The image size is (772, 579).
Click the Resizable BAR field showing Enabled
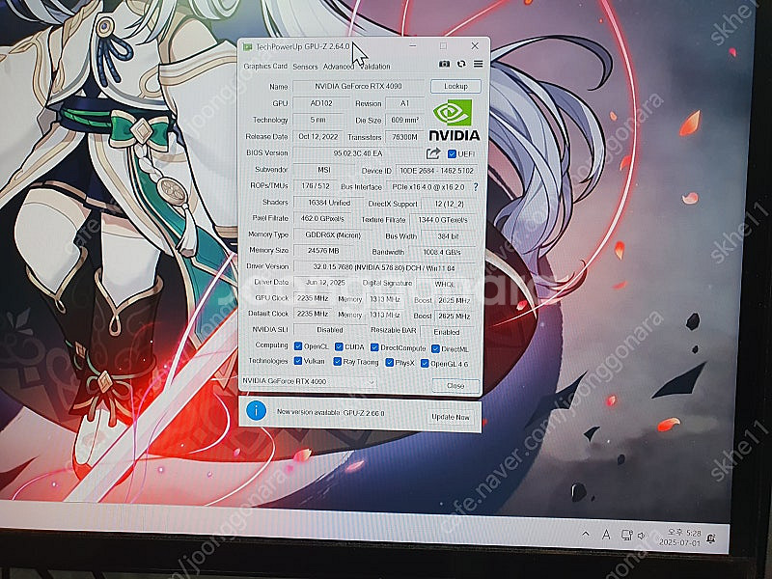[x=447, y=332]
